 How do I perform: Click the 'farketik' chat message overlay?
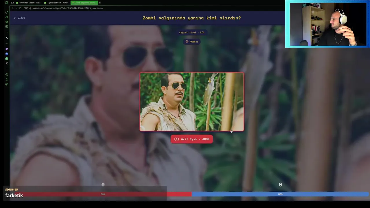[x=14, y=196]
